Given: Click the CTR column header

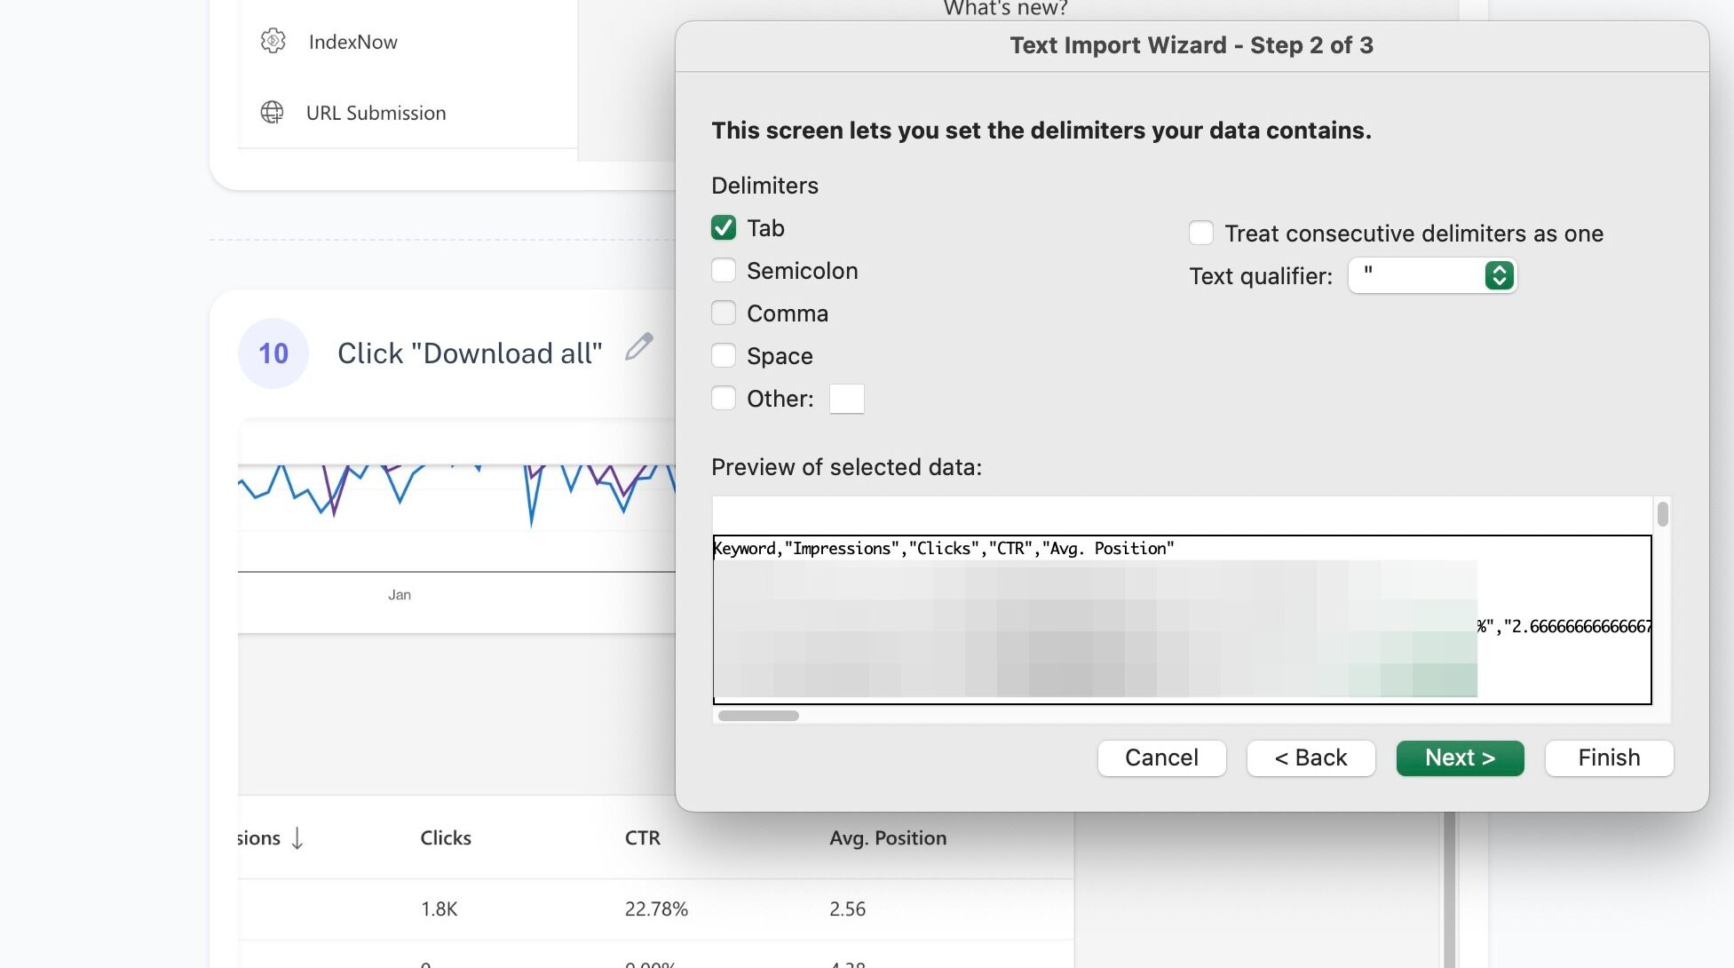Looking at the screenshot, I should [x=643, y=838].
